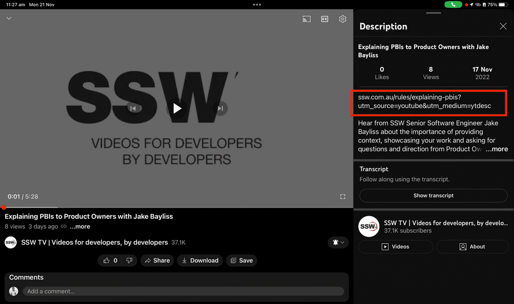Minimize player with top-left chevron
Screen dimensions: 514x304
[x=9, y=19]
